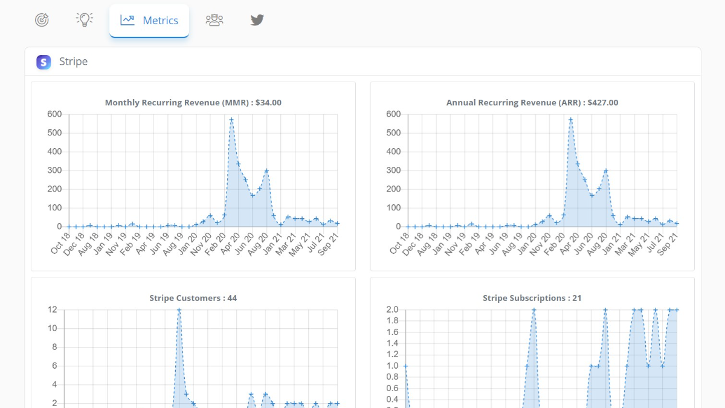Image resolution: width=725 pixels, height=408 pixels.
Task: Click the chart icon in Metrics tab
Action: pyautogui.click(x=127, y=20)
